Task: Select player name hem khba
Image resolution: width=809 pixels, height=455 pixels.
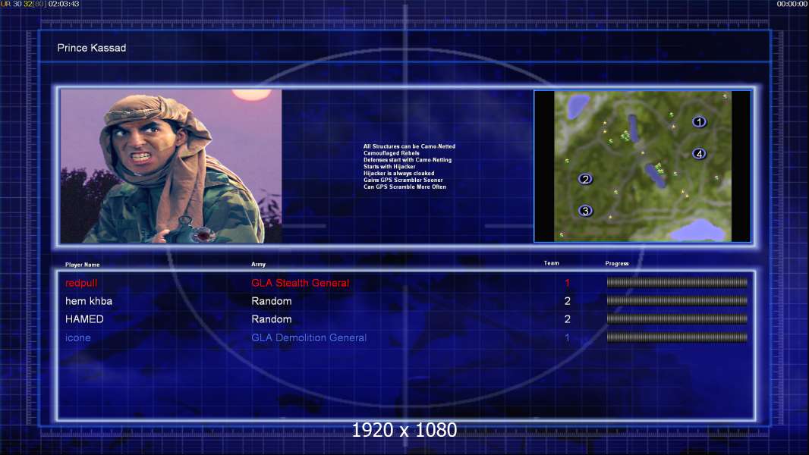Action: point(89,301)
